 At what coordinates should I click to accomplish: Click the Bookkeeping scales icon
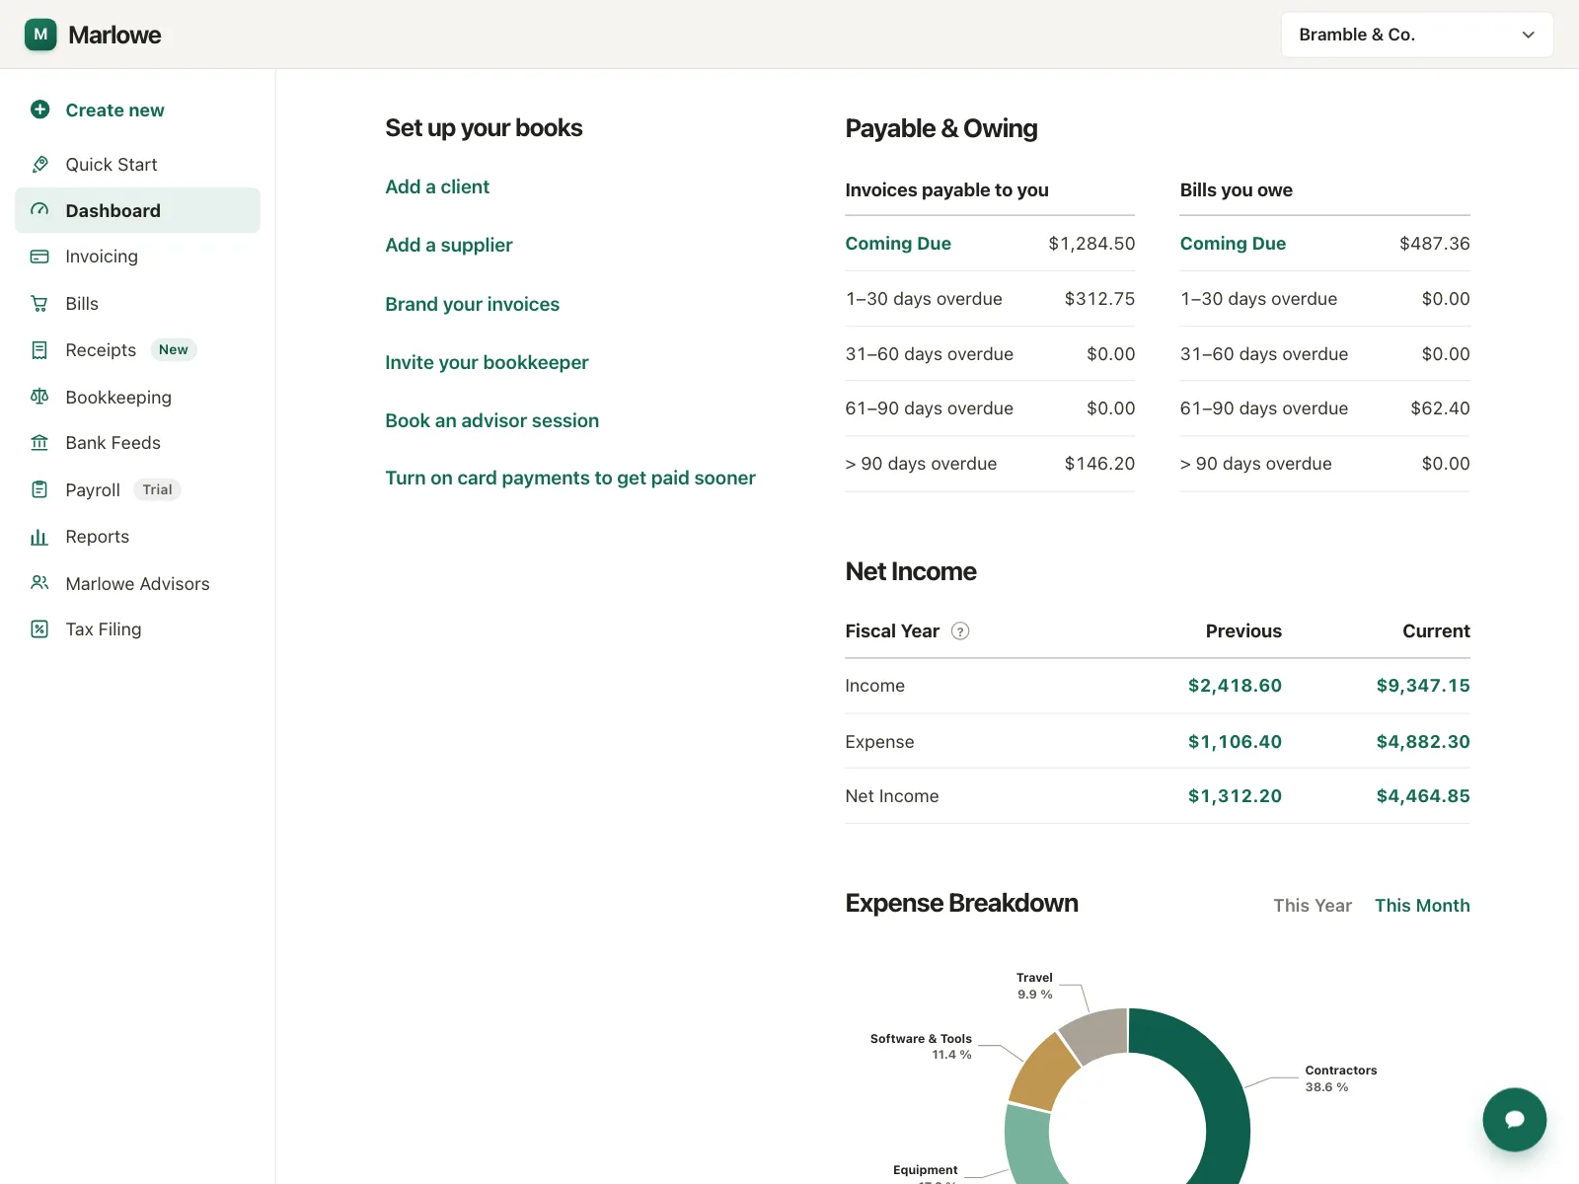tap(39, 397)
